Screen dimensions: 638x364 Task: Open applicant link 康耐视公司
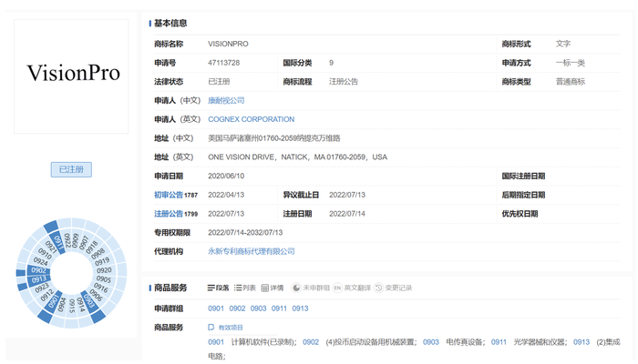(x=226, y=100)
